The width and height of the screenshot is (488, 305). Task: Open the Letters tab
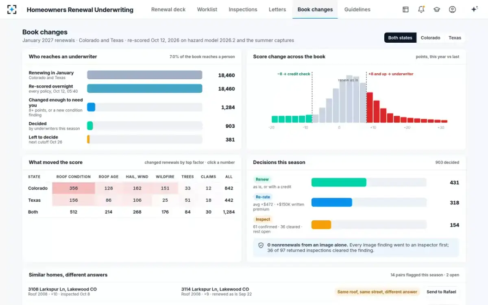point(277,9)
